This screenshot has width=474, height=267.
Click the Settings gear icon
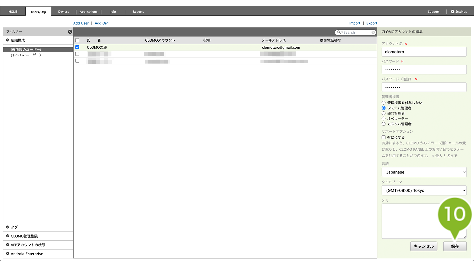tap(452, 11)
